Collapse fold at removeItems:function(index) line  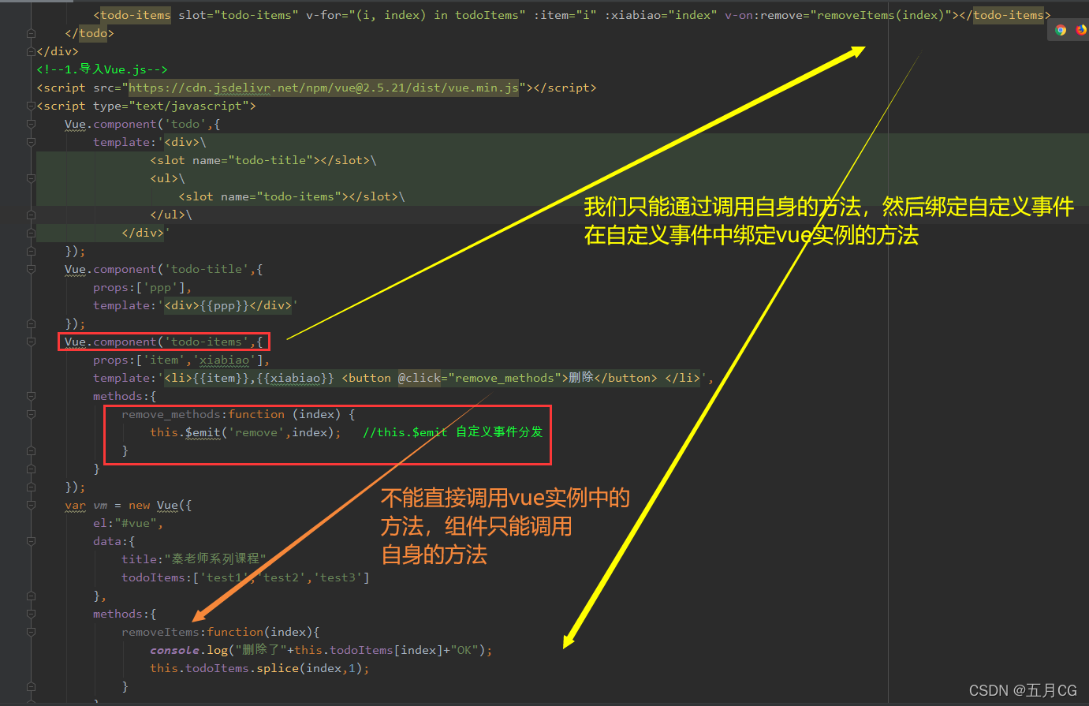click(x=31, y=632)
